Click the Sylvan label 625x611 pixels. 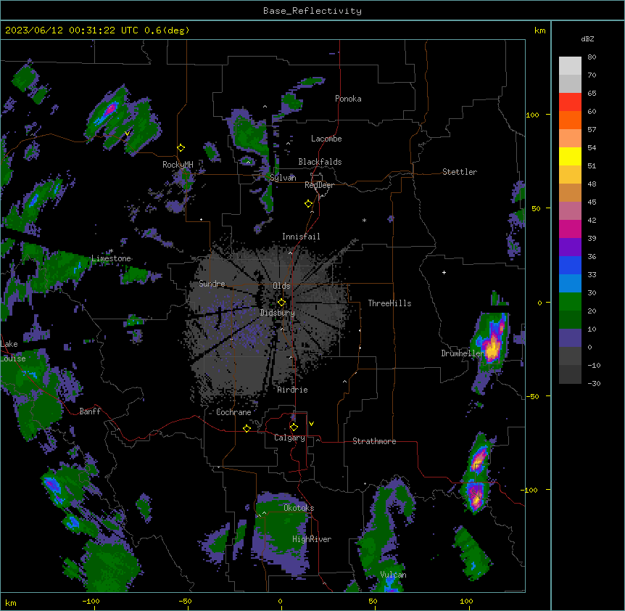[x=283, y=178]
